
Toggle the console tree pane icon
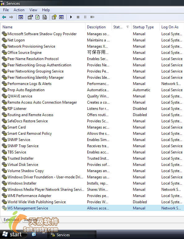pos(21,17)
